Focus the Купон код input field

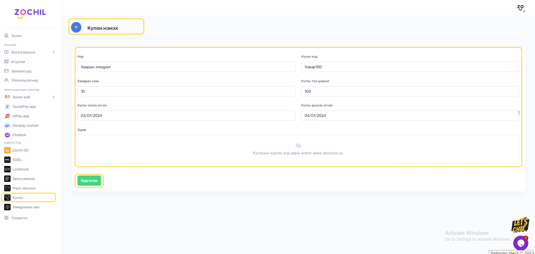[410, 67]
